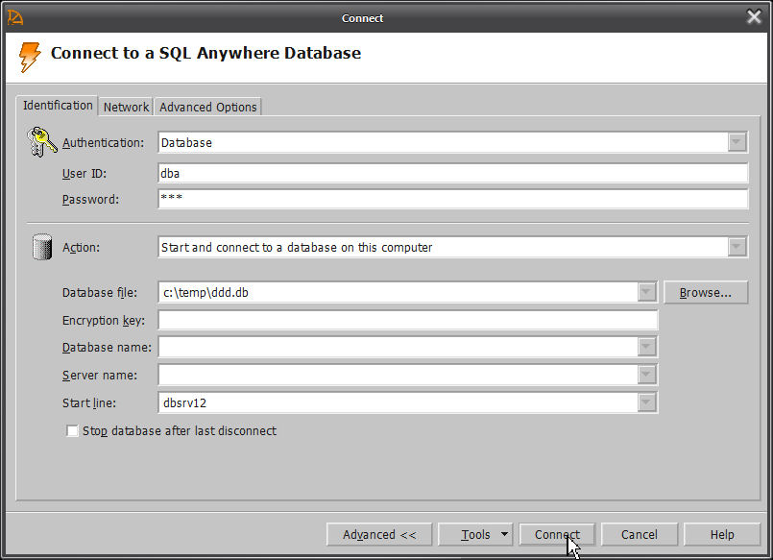Click the 'Start line:' label
The height and width of the screenshot is (560, 773).
pos(89,402)
